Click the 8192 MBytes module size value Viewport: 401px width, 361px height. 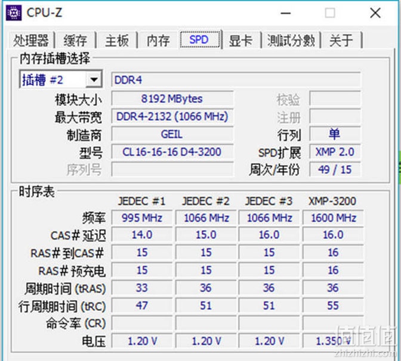172,99
